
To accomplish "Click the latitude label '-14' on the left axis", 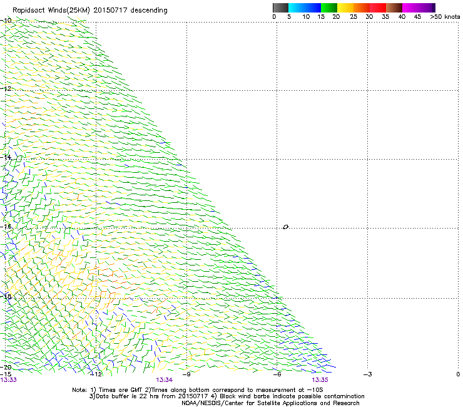I will (6, 157).
